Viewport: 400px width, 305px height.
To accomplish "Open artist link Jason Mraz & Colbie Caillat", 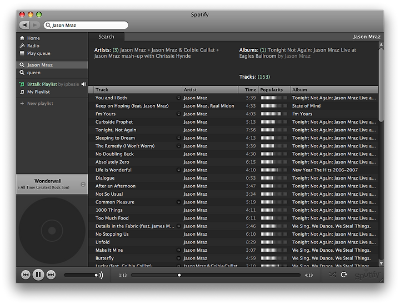I will (x=183, y=50).
